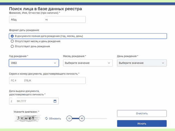Image resolution: width=175 pixels, height=131 pixels.
Task: Focus the full name input field
Action: pos(47,19)
